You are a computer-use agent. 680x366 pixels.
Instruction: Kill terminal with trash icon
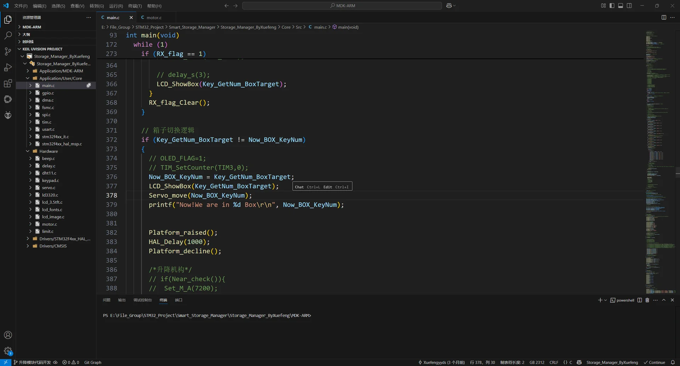(x=647, y=300)
